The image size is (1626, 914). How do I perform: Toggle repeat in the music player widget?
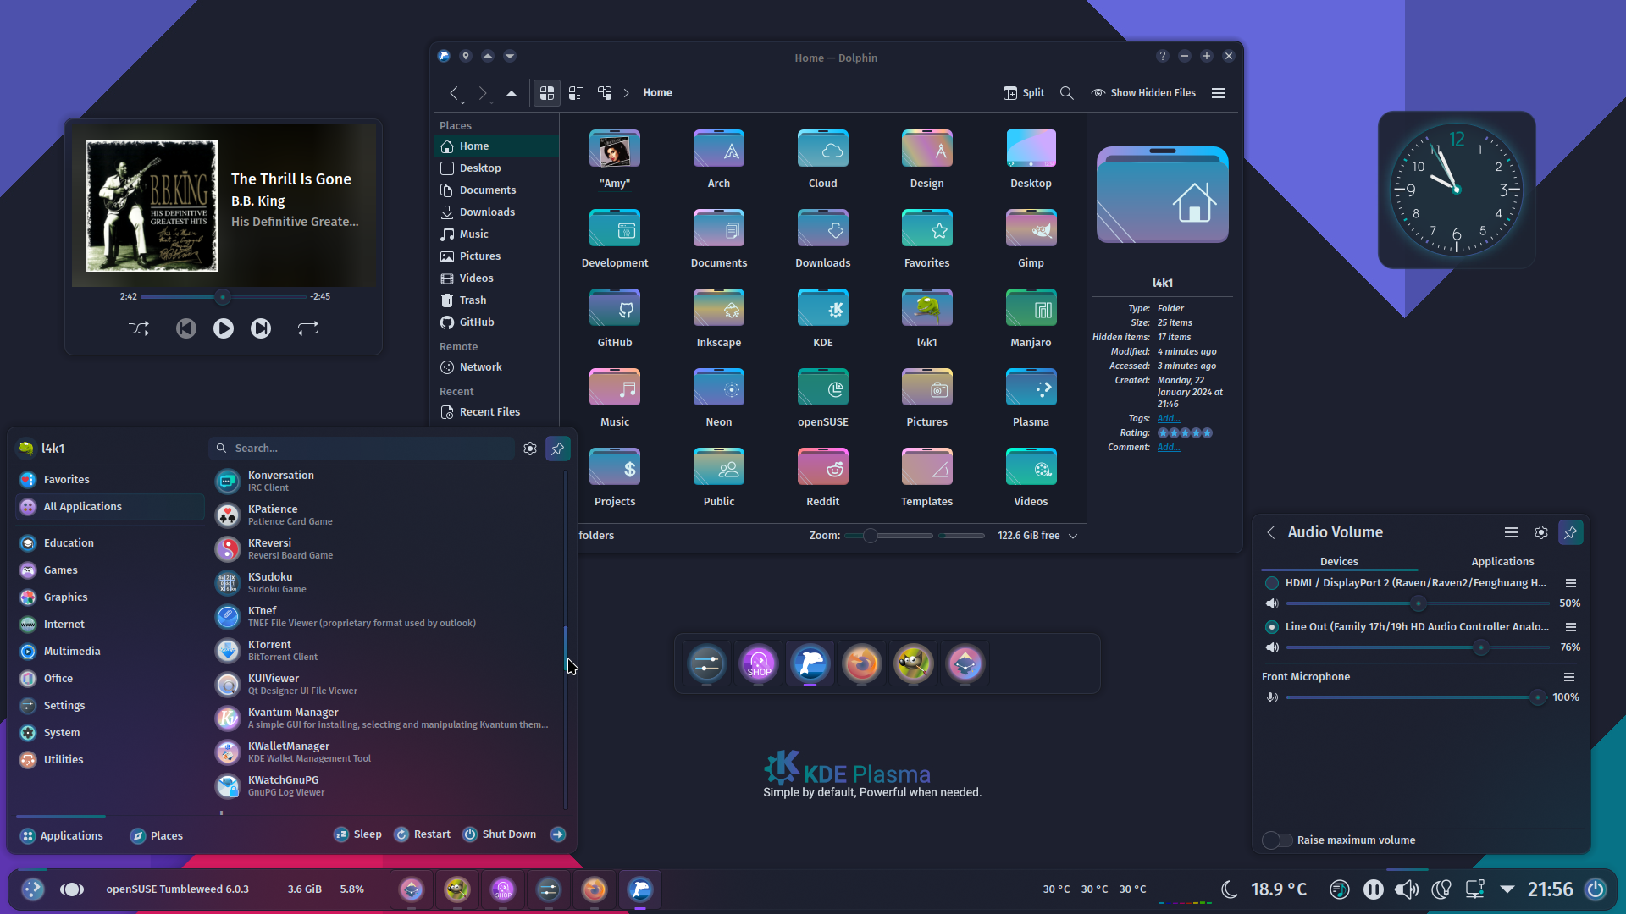click(x=308, y=328)
